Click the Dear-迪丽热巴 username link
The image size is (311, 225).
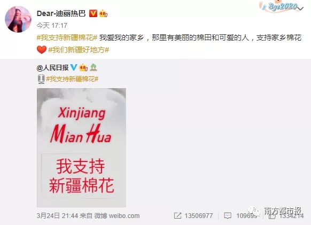click(61, 13)
